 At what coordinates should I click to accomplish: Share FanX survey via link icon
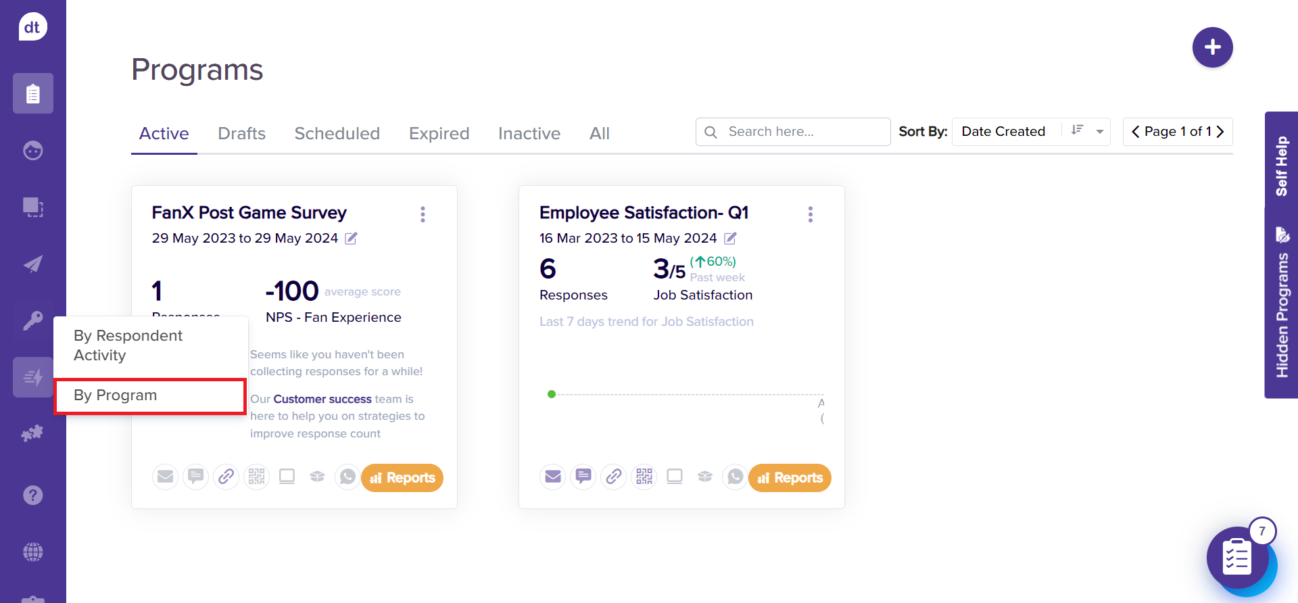(226, 477)
